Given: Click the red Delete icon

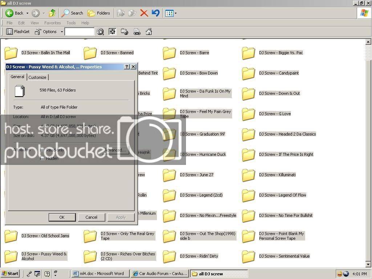Looking at the screenshot, I should tap(144, 13).
